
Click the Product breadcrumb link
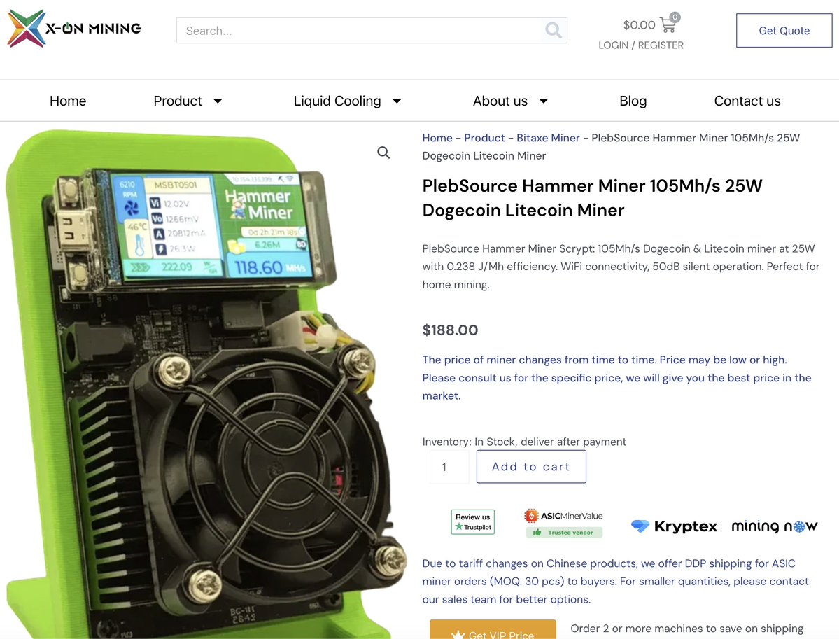[x=484, y=138]
